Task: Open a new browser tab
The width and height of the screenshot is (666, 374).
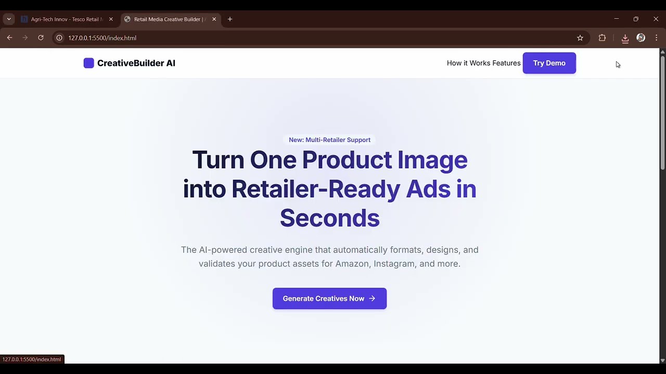Action: click(230, 19)
